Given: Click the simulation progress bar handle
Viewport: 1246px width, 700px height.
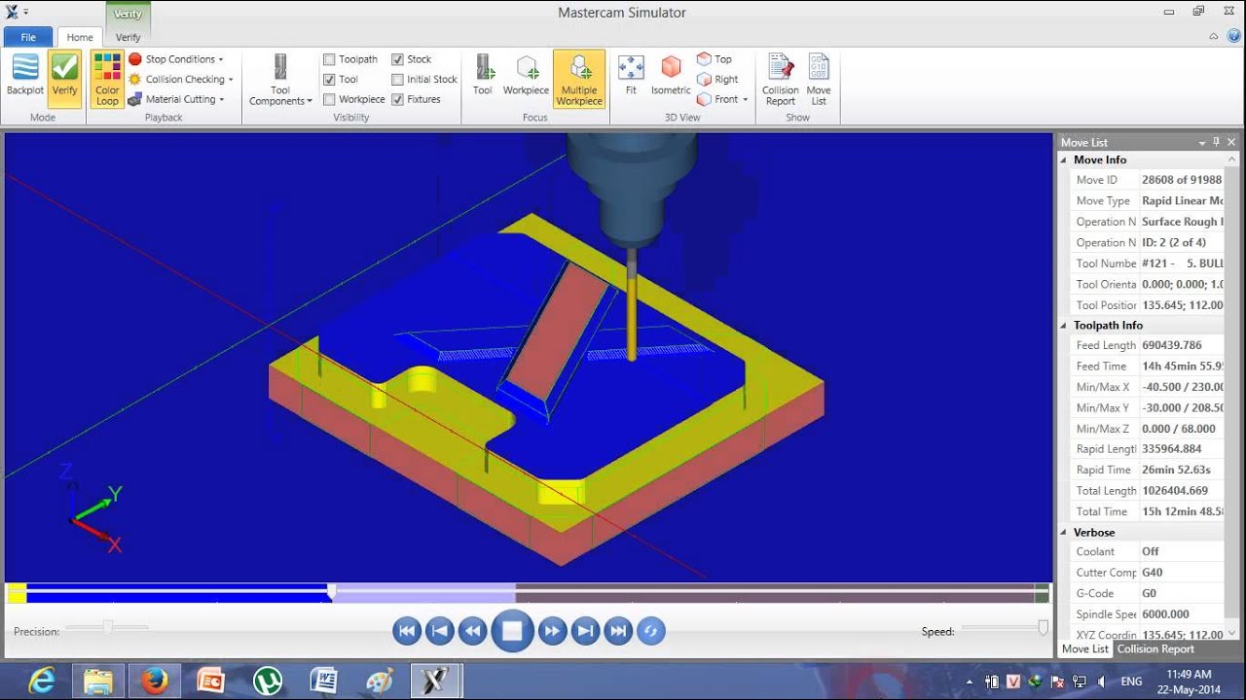Looking at the screenshot, I should point(332,590).
